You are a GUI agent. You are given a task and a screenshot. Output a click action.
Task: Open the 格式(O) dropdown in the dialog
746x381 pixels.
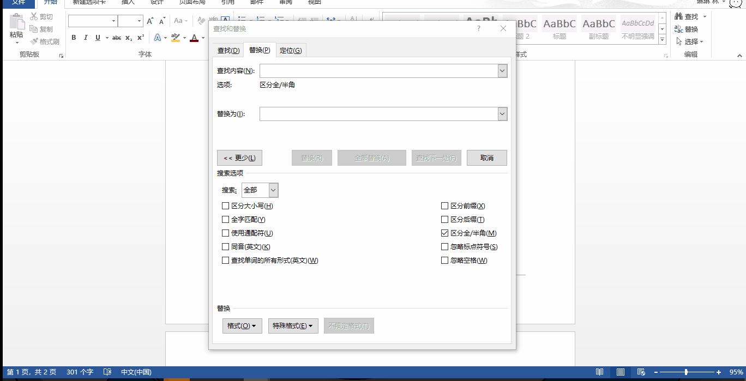(242, 325)
